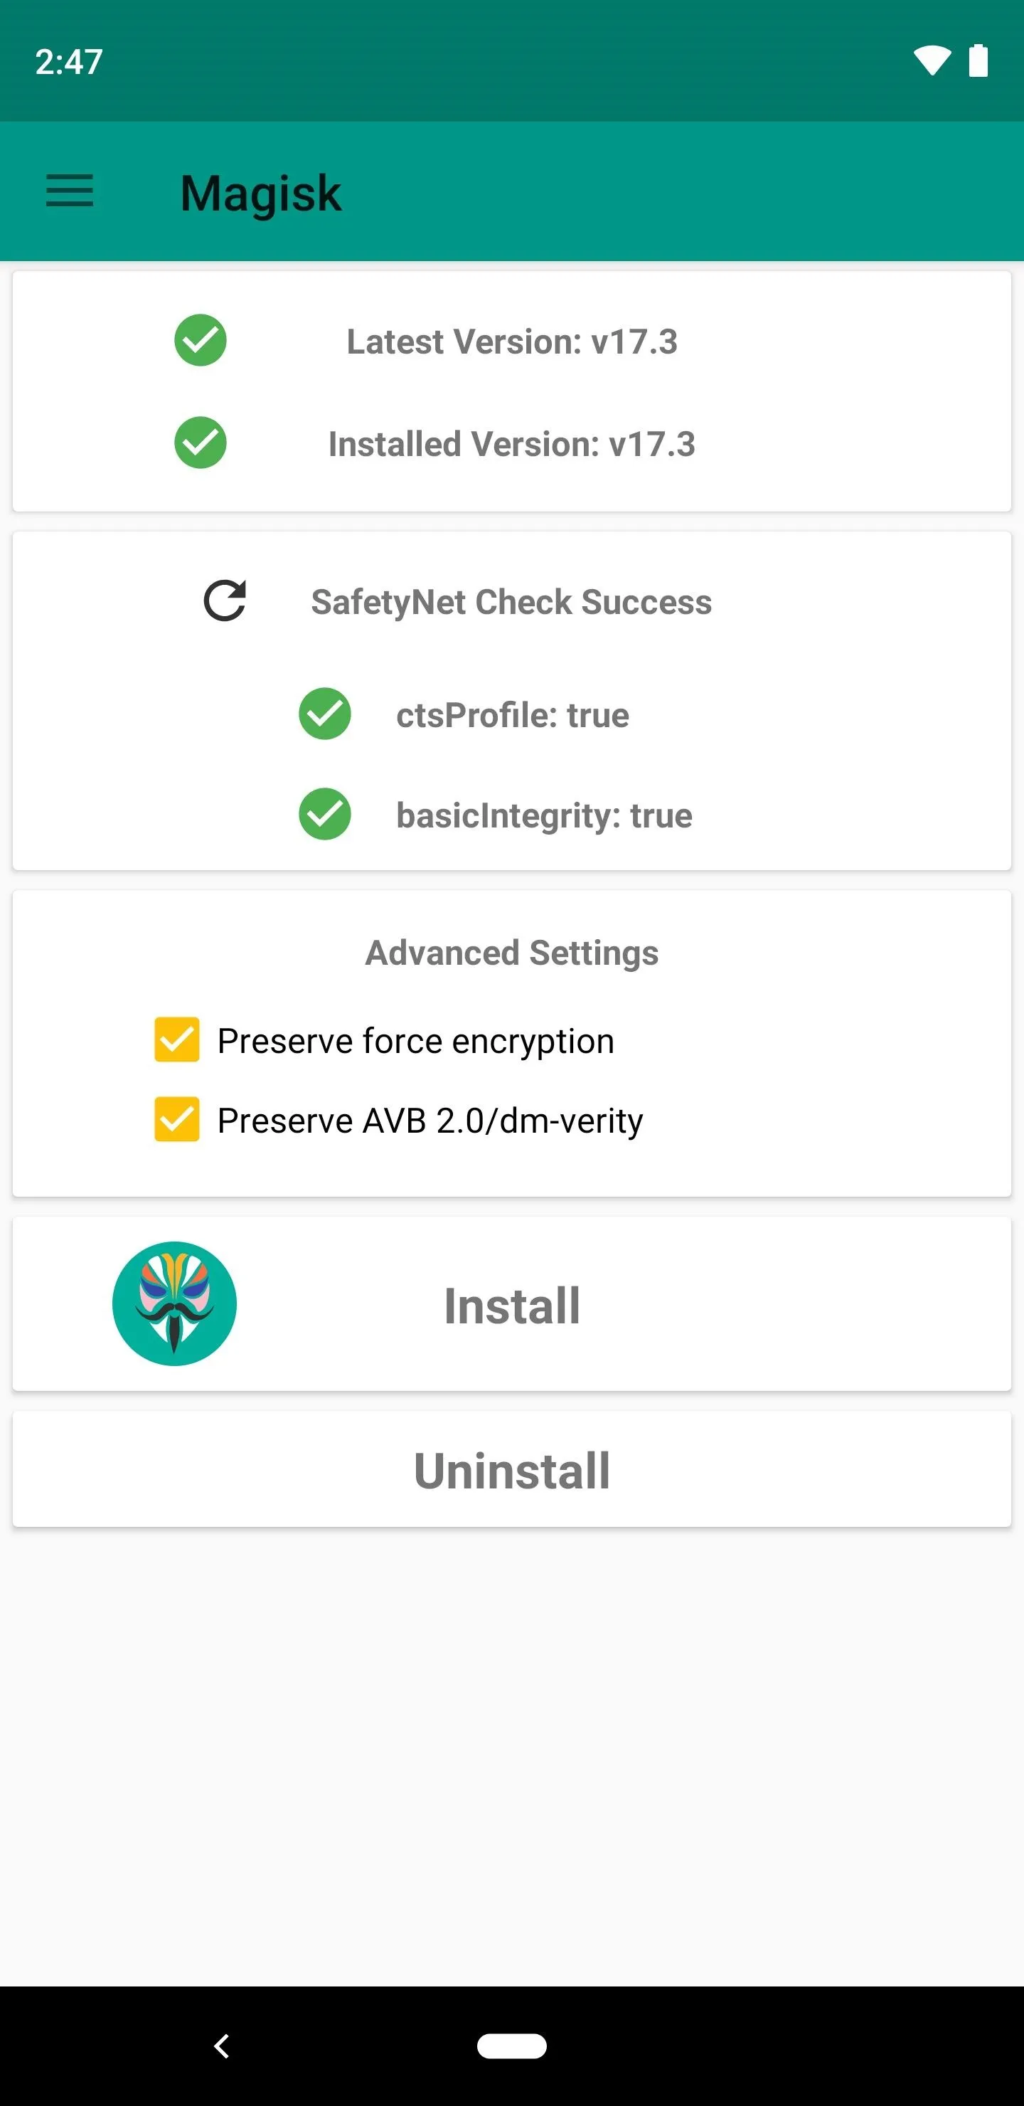Tap the Wi-Fi status bar icon

pyautogui.click(x=932, y=61)
